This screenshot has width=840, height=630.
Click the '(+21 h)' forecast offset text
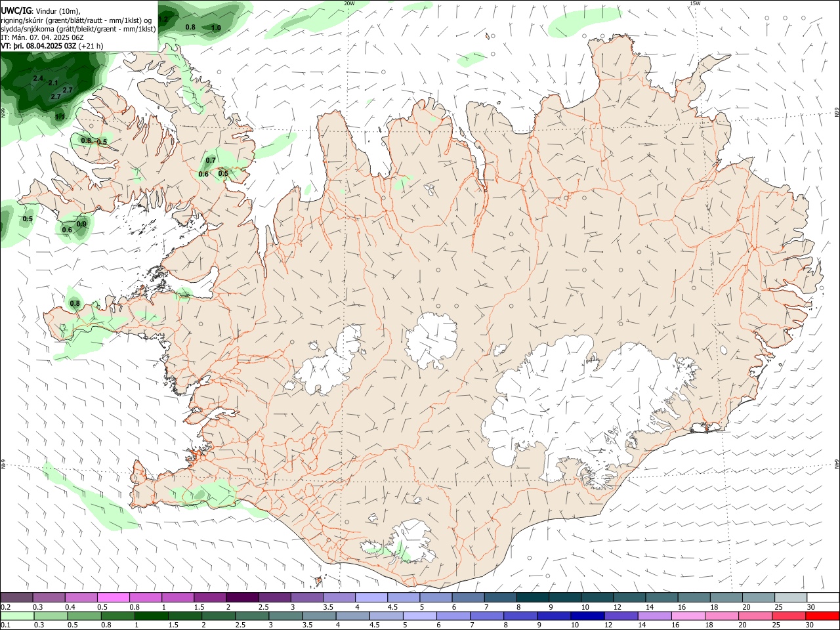pos(91,46)
